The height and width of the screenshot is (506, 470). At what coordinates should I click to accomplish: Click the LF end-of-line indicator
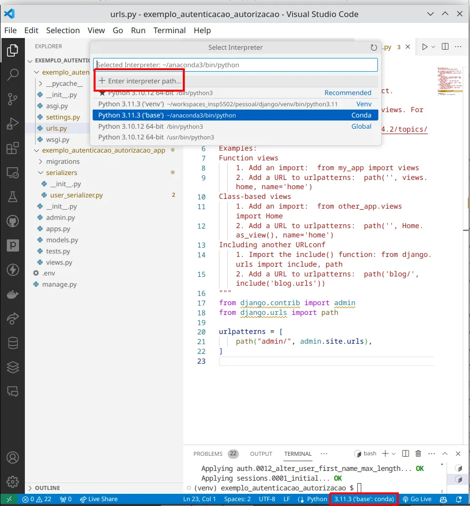(286, 499)
